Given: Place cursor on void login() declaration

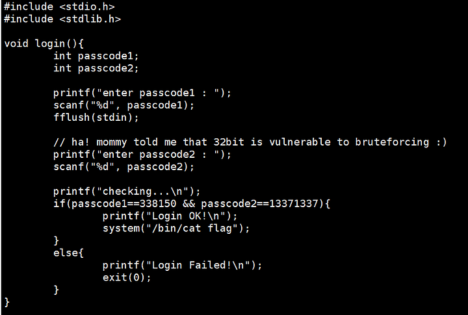Looking at the screenshot, I should point(44,44).
